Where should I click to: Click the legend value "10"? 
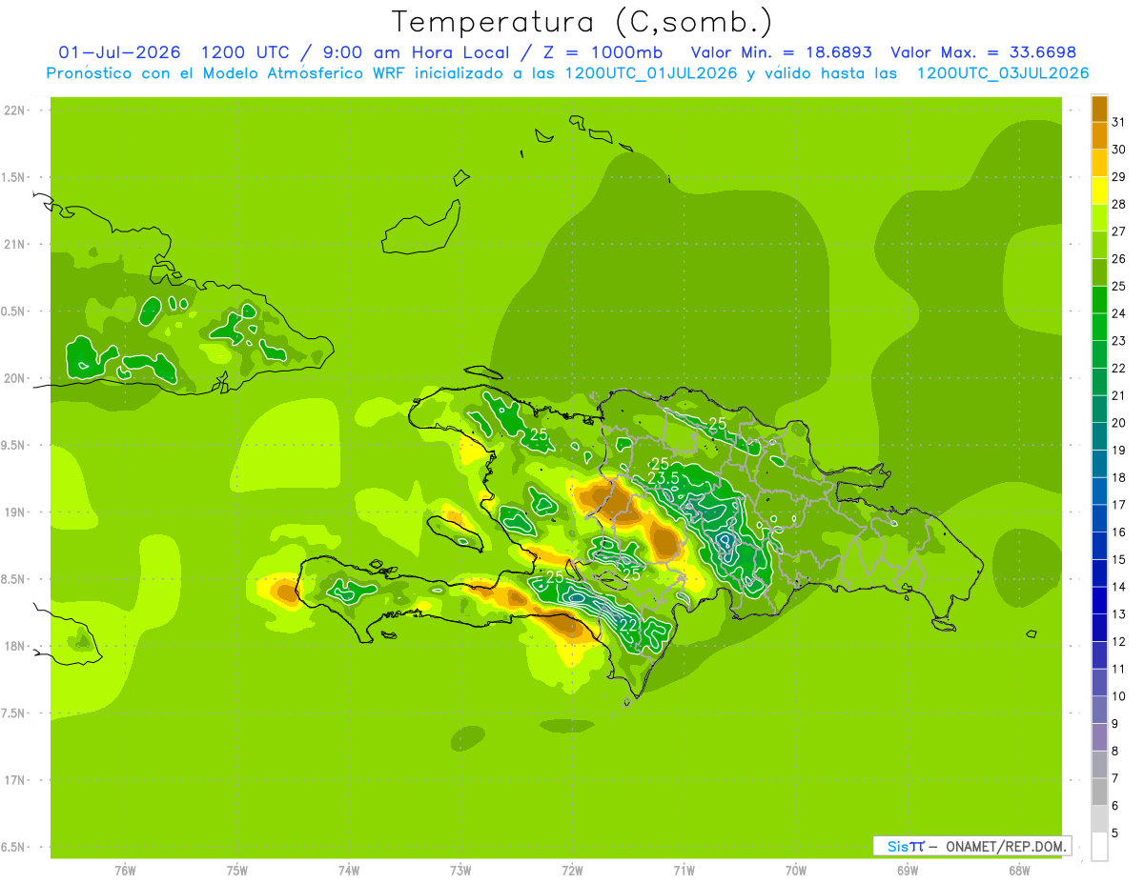point(1119,696)
